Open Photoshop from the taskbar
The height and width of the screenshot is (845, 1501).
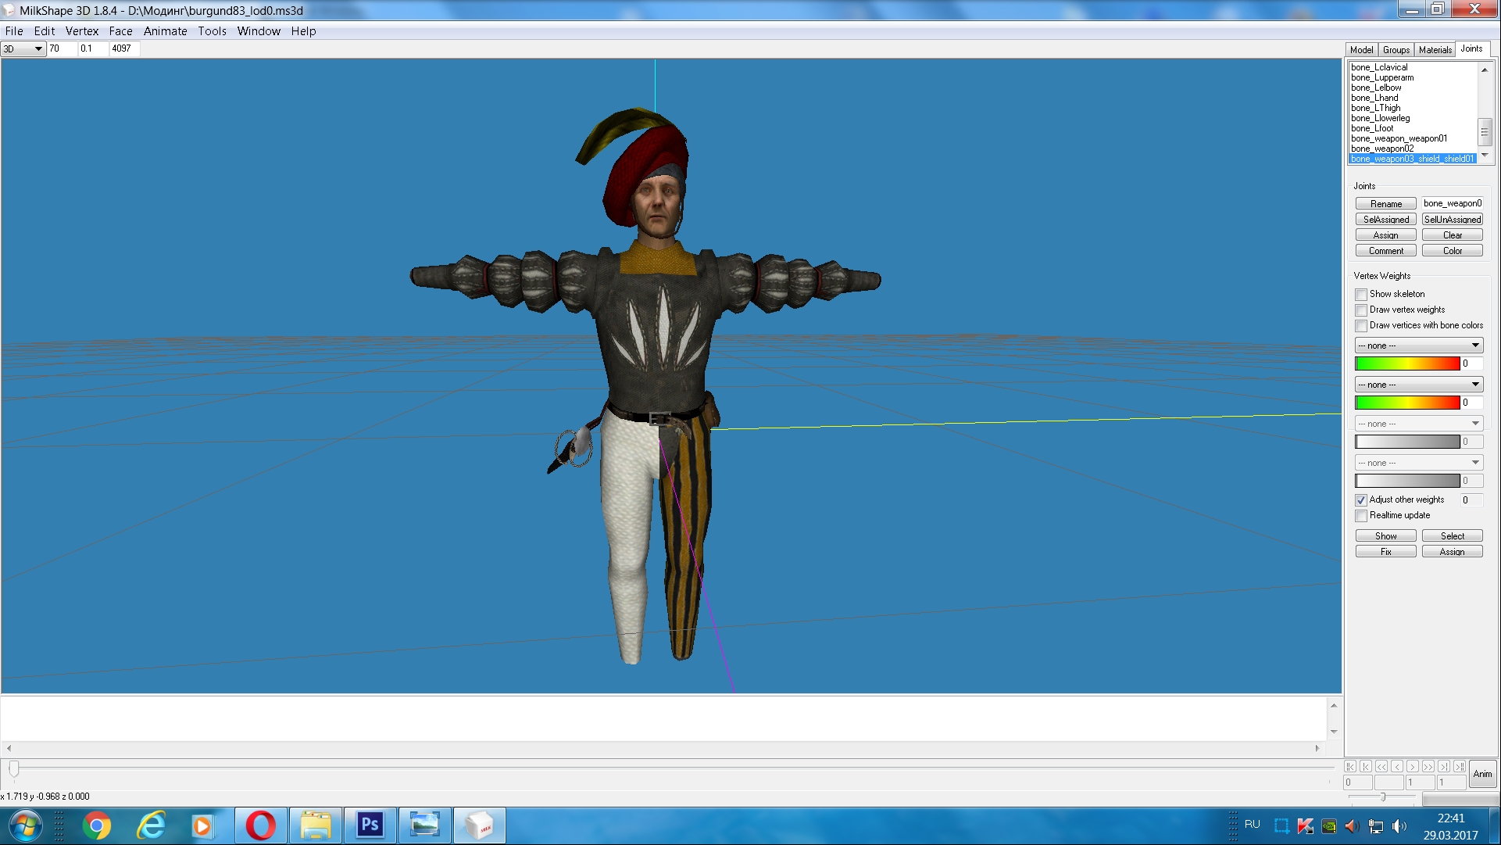pos(370,825)
